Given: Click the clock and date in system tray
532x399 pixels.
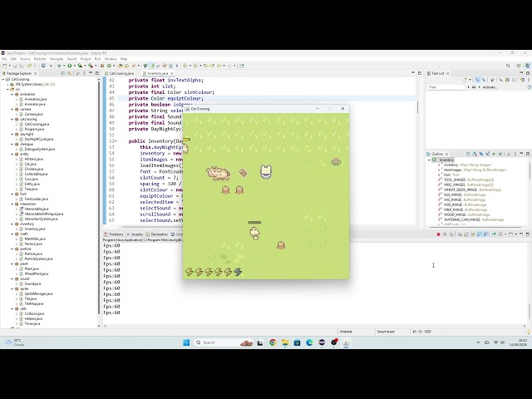Looking at the screenshot, I should [518, 342].
